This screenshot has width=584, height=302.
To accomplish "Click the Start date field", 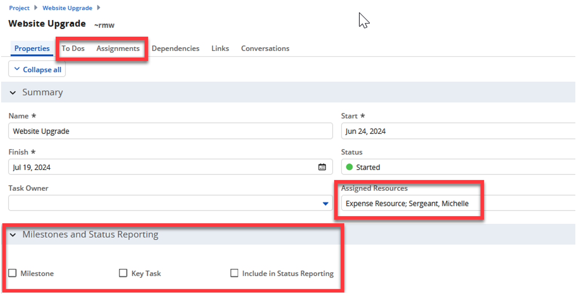I will tap(458, 131).
